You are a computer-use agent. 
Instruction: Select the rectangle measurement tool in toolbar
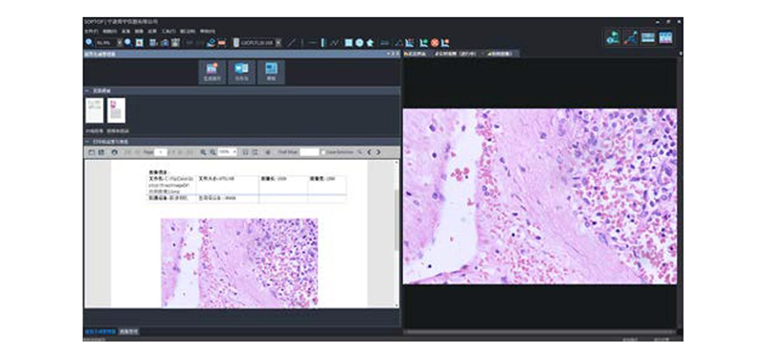[x=349, y=42]
